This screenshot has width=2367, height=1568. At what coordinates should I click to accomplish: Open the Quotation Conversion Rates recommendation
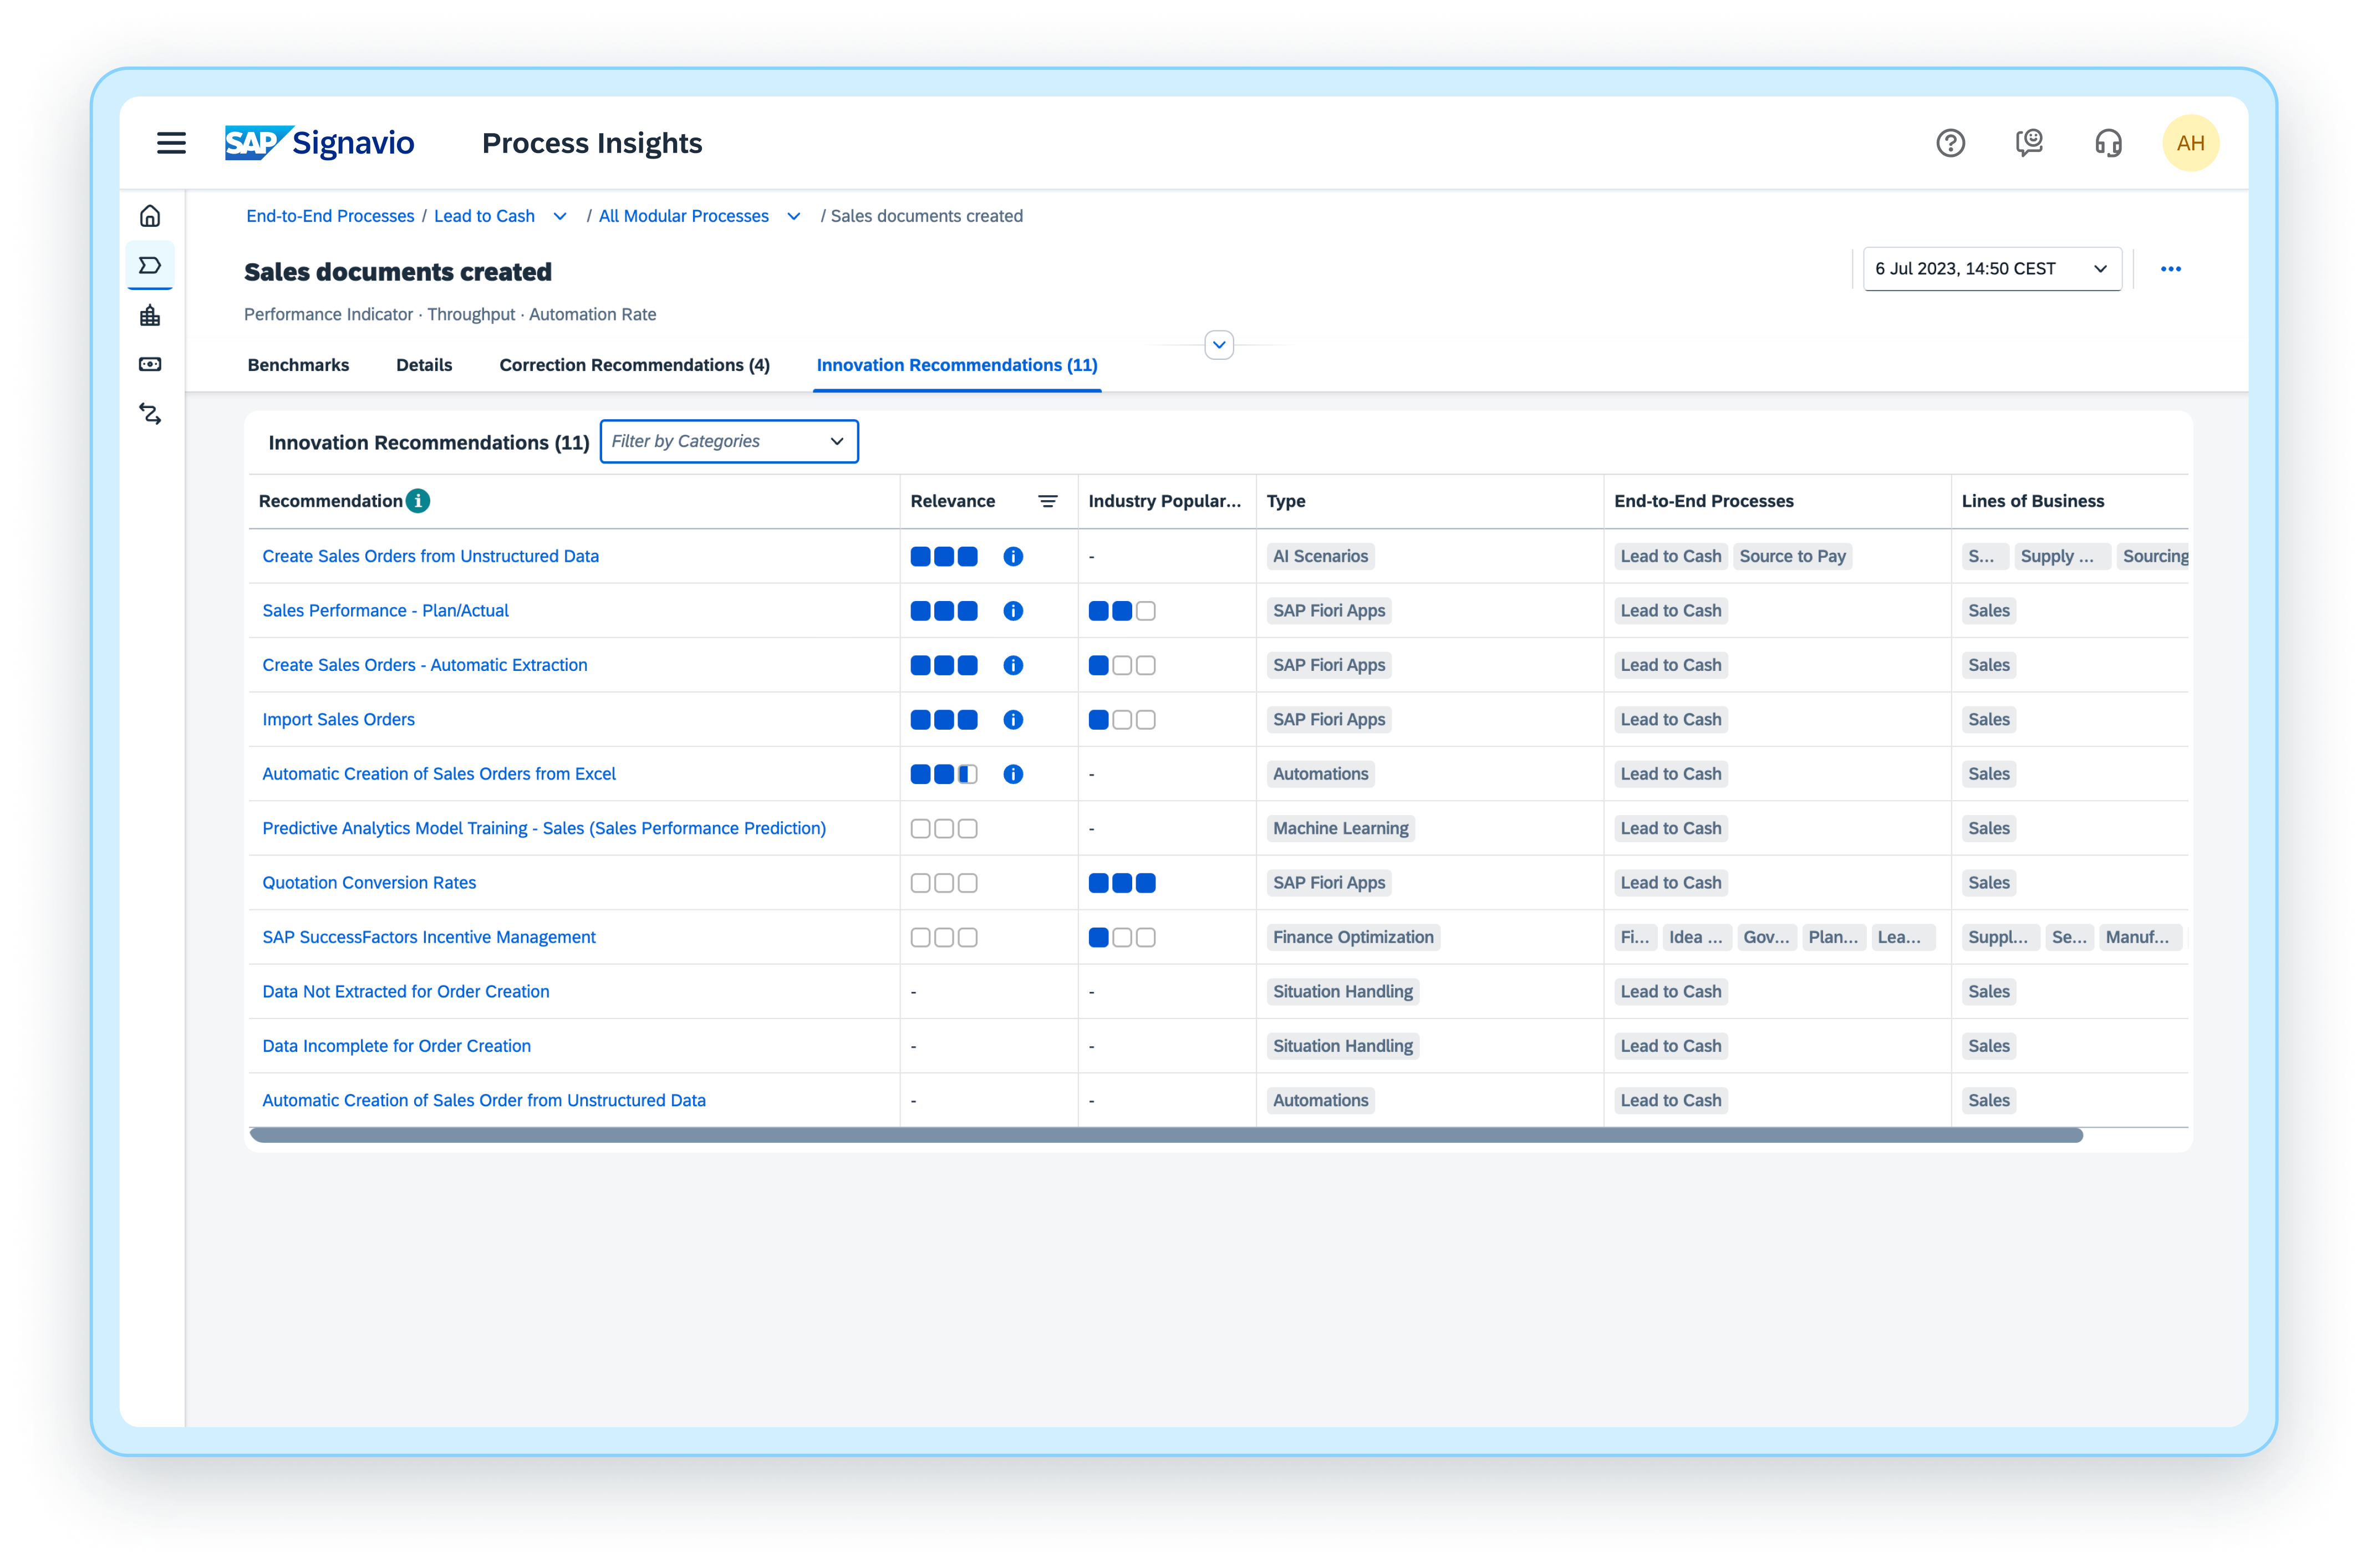click(x=369, y=882)
